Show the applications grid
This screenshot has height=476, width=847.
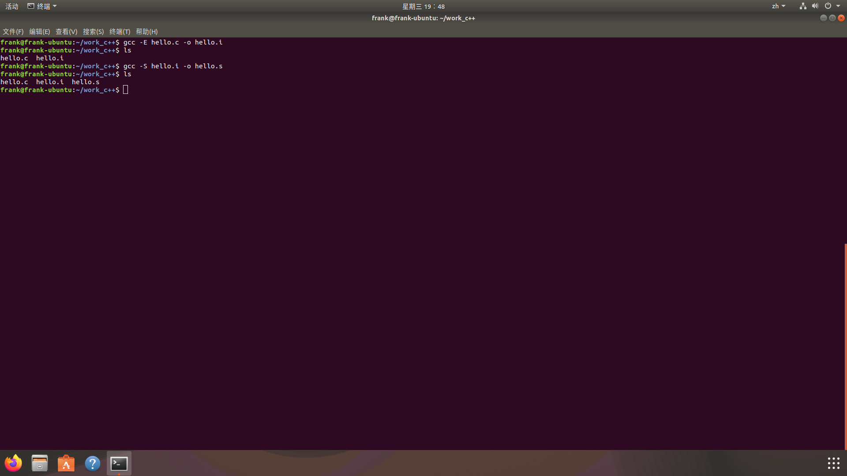[833, 463]
